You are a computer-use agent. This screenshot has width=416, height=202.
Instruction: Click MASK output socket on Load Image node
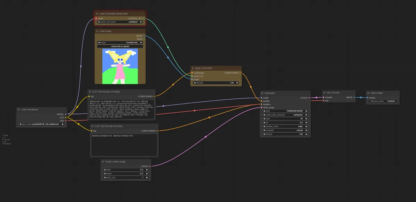tap(144, 39)
